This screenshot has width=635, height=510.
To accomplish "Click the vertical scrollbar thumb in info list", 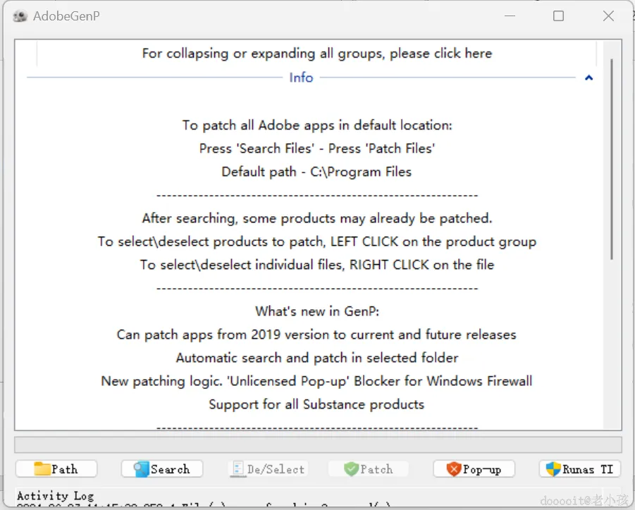I will pos(612,159).
